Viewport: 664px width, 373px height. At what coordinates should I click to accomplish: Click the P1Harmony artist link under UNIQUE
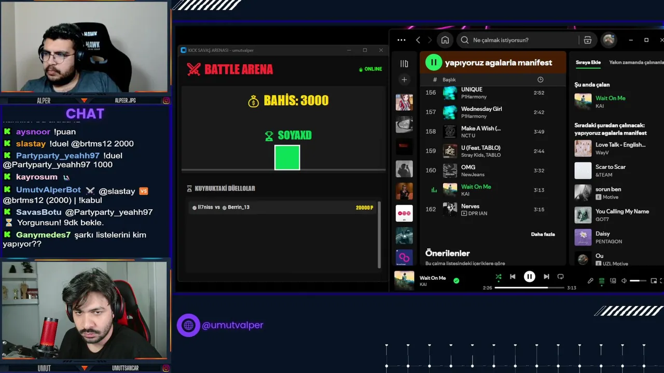[x=474, y=97]
